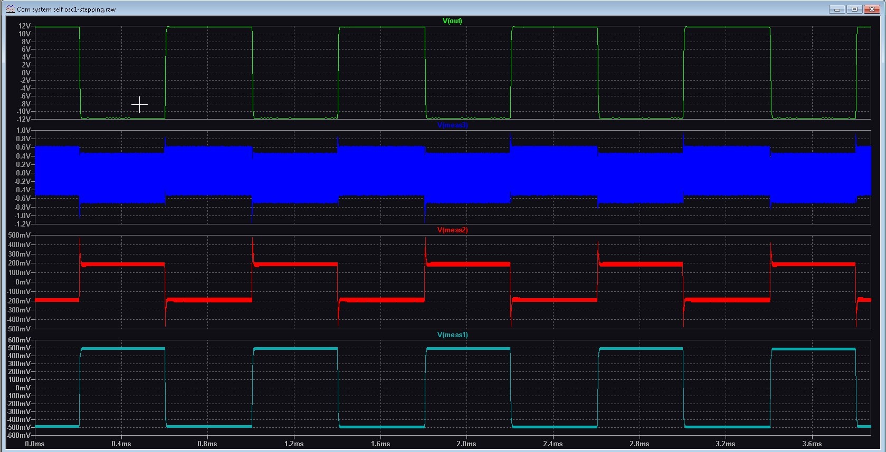Image resolution: width=886 pixels, height=452 pixels.
Task: Click the 0.0ms time axis label
Action: click(35, 444)
